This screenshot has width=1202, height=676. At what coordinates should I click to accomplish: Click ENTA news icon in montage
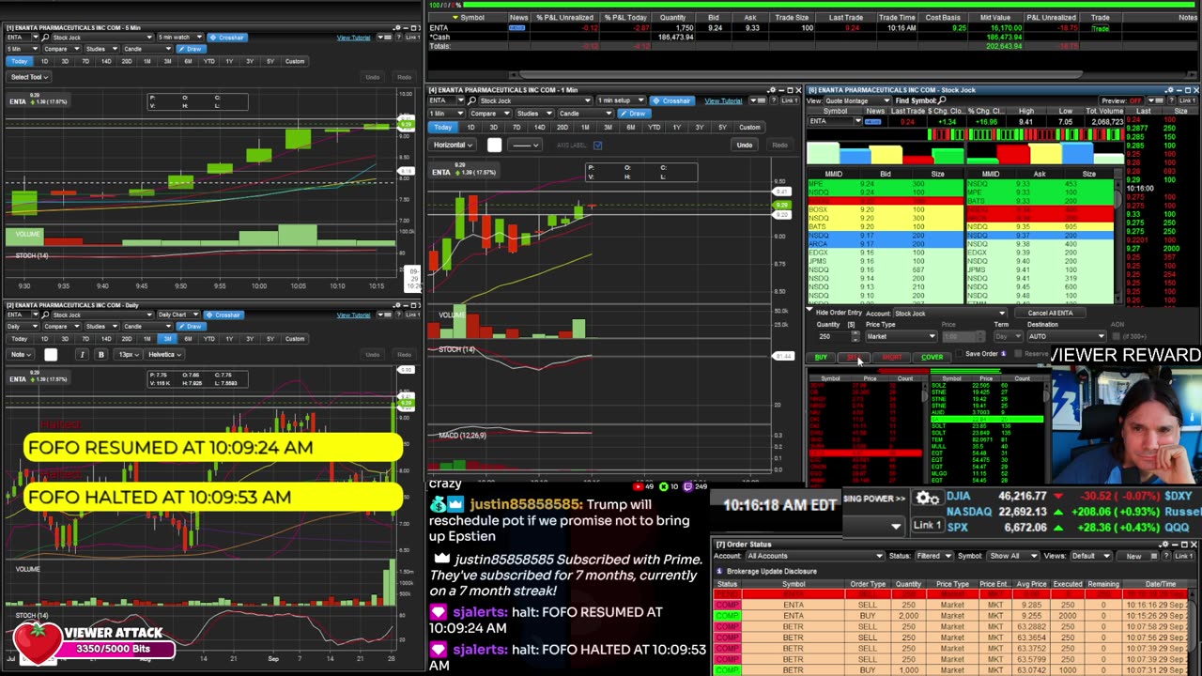coord(873,122)
